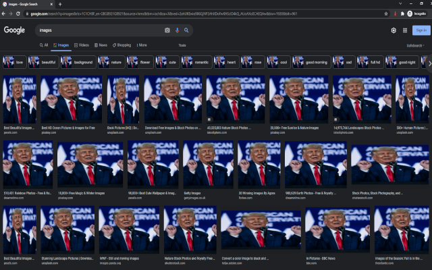Open 'Images of the Season: Fall' theatlantic link
Screen dimensions: 432x270
tap(399, 259)
